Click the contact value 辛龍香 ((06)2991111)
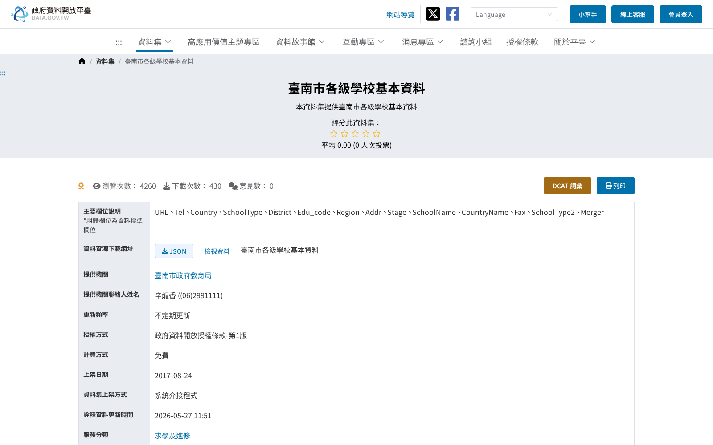The image size is (713, 445). tap(188, 295)
